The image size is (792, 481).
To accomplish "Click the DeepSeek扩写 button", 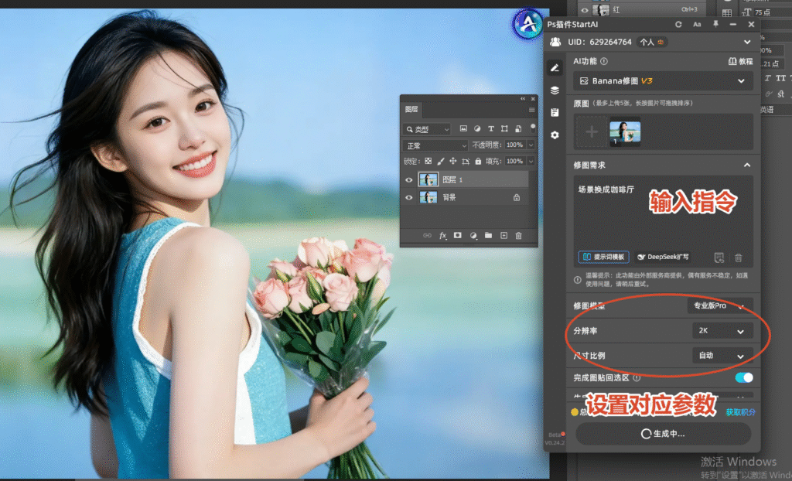I will (663, 257).
